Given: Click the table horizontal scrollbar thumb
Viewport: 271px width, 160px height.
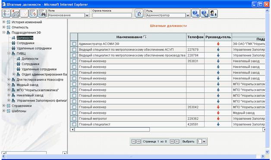Looking at the screenshot, I should coord(112,129).
